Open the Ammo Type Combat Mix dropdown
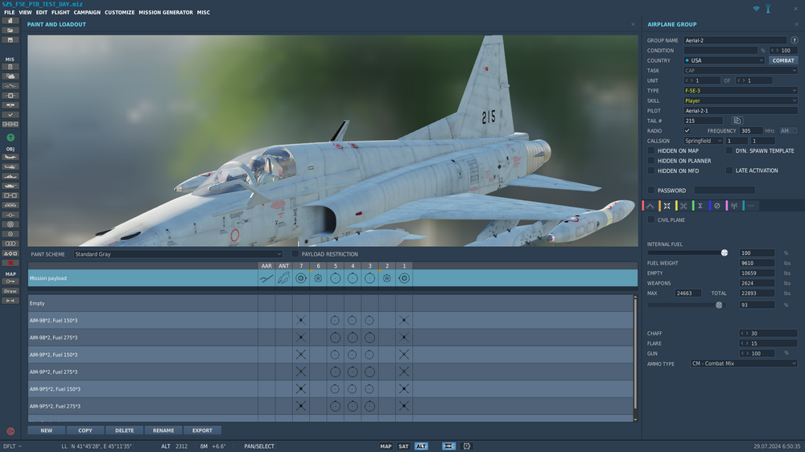Image resolution: width=805 pixels, height=452 pixels. (x=743, y=364)
